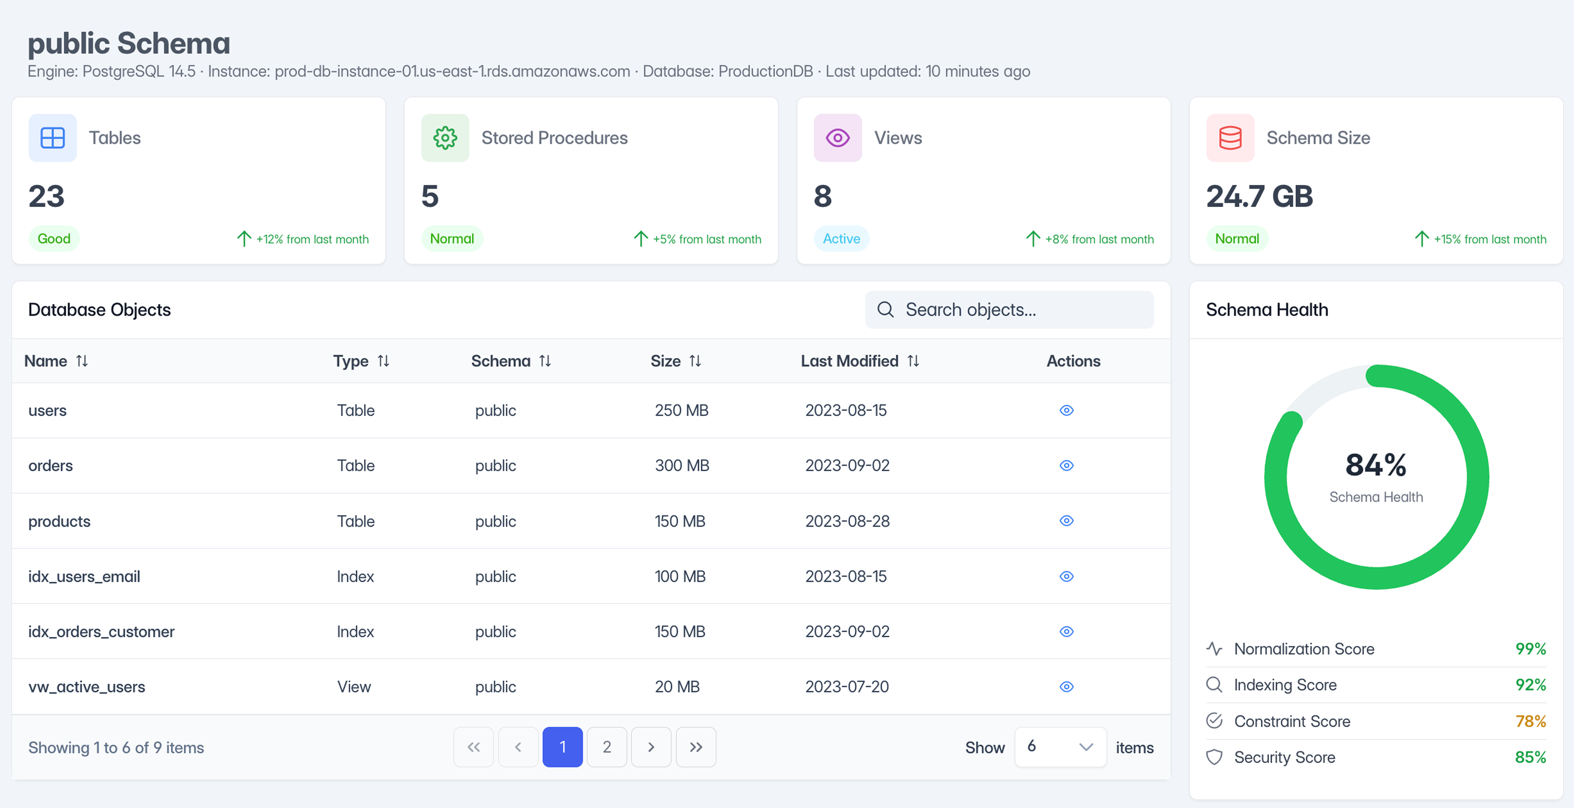Click the next page arrow button
This screenshot has height=808, width=1574.
[x=651, y=747]
